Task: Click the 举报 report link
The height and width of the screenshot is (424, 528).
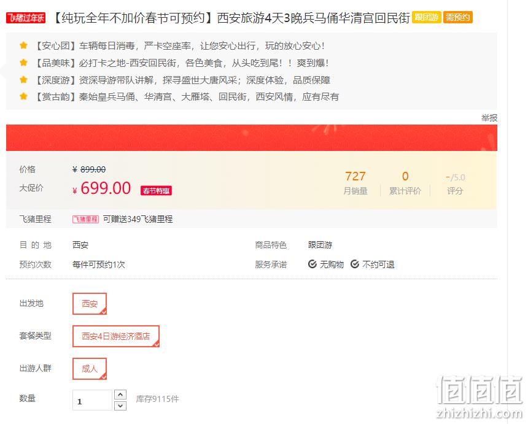Action: pos(489,118)
